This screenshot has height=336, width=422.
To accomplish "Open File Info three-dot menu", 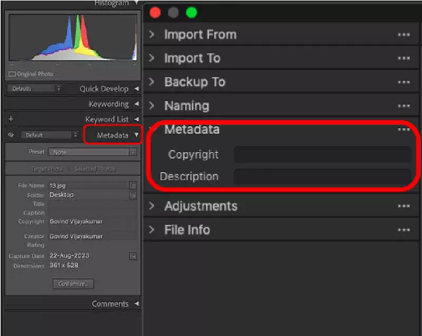I will pyautogui.click(x=404, y=230).
